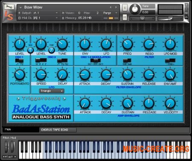Click the filter RESO knob

click(x=149, y=44)
